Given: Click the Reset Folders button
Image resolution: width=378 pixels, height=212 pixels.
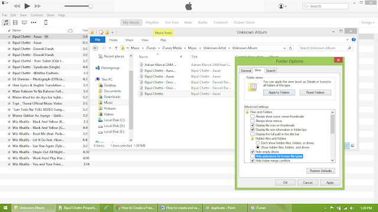Looking at the screenshot, I should [315, 92].
